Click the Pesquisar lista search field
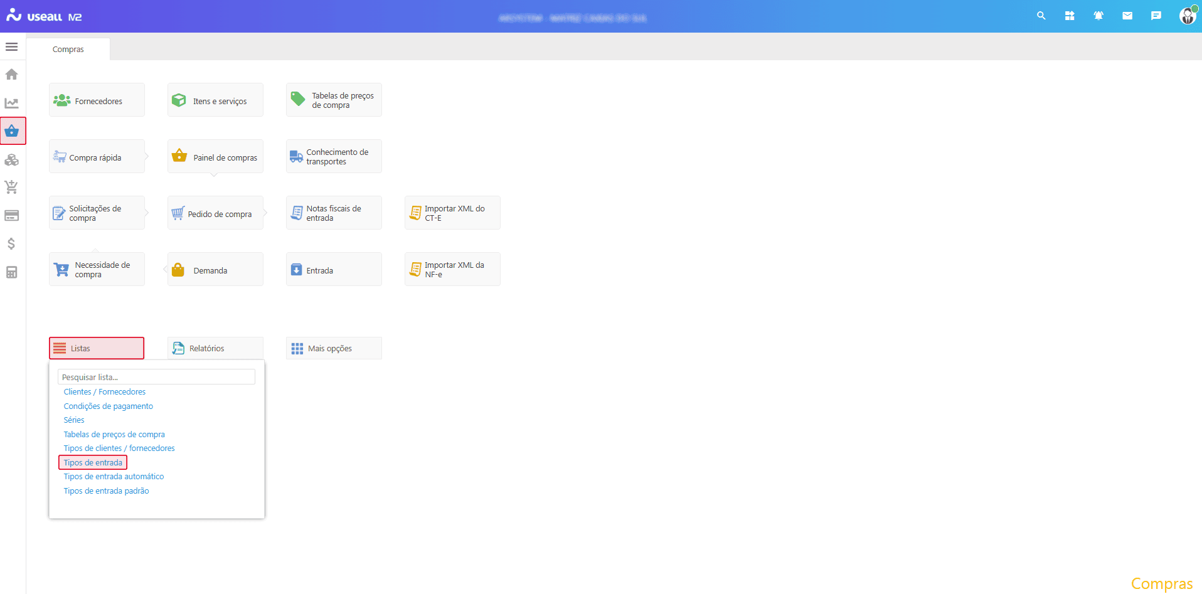1202x594 pixels. point(156,377)
